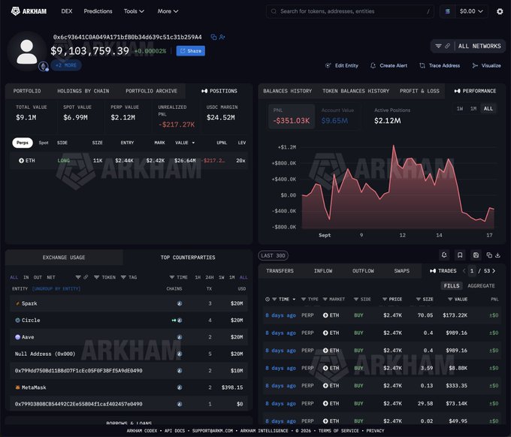Go to next trades page
Screen dimensions: 511x437
click(494, 271)
